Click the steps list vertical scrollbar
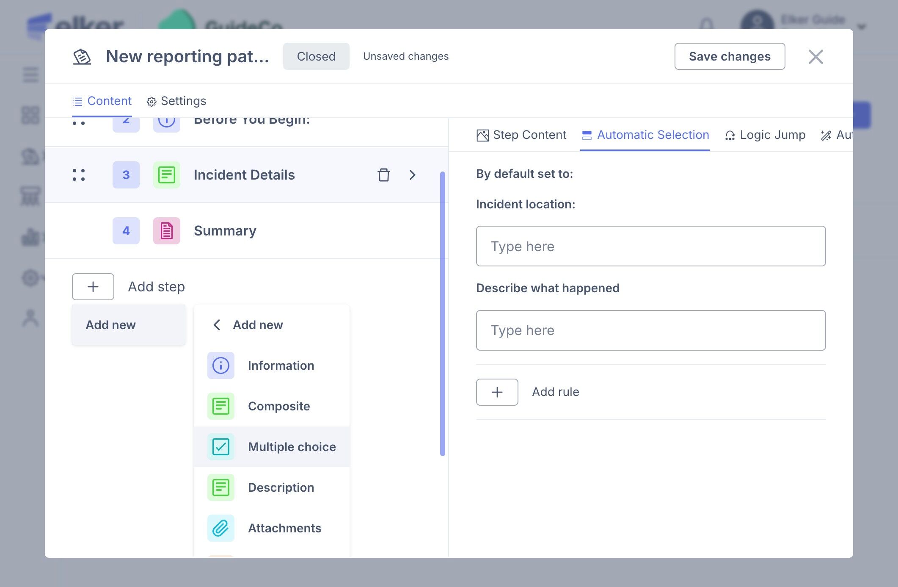898x587 pixels. tap(443, 313)
